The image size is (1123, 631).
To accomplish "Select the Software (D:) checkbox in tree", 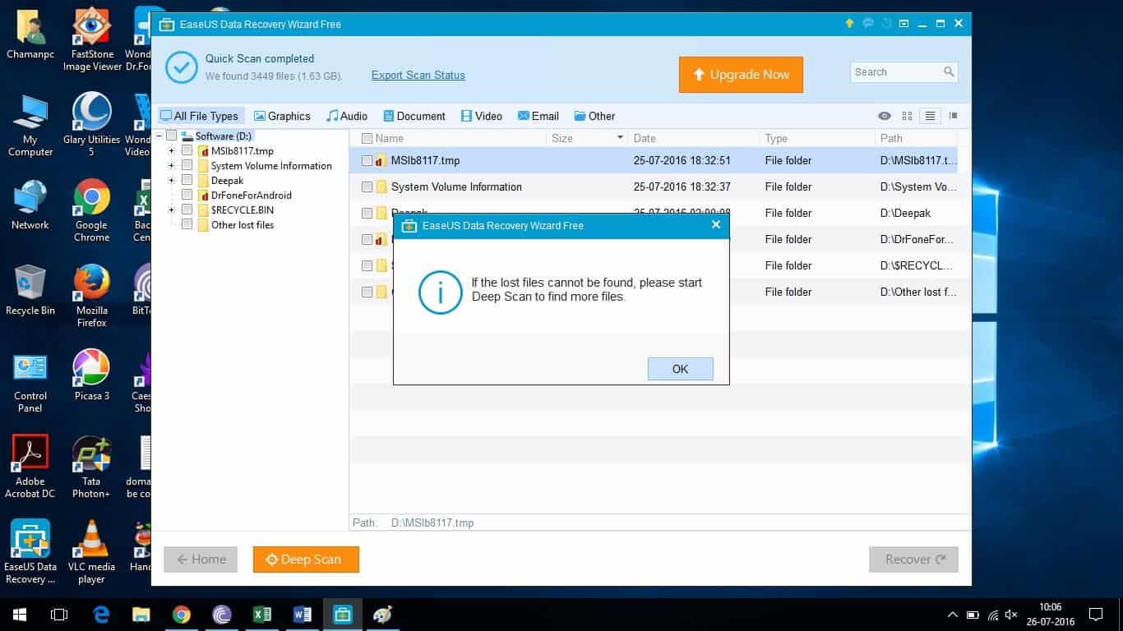I will pyautogui.click(x=171, y=136).
